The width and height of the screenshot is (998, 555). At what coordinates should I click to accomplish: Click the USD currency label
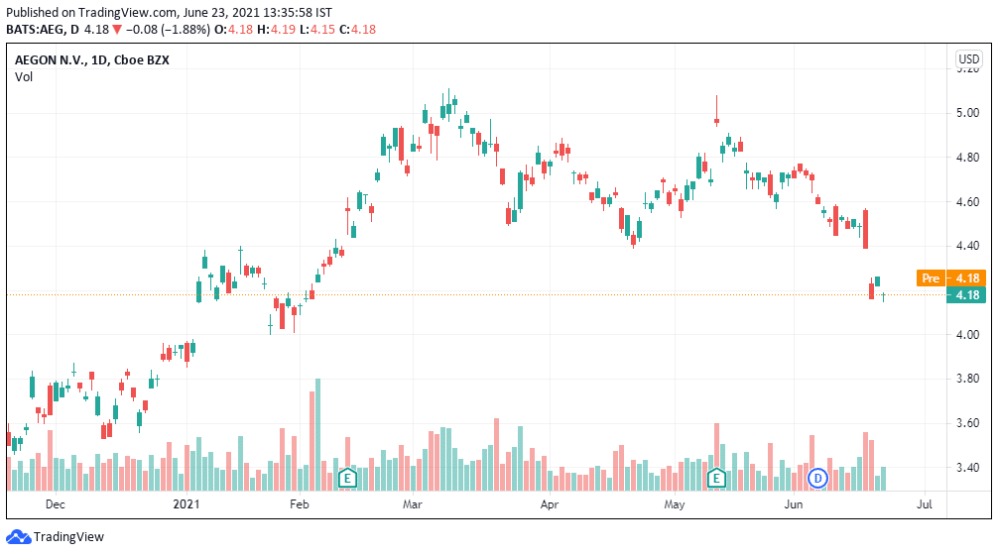[968, 59]
